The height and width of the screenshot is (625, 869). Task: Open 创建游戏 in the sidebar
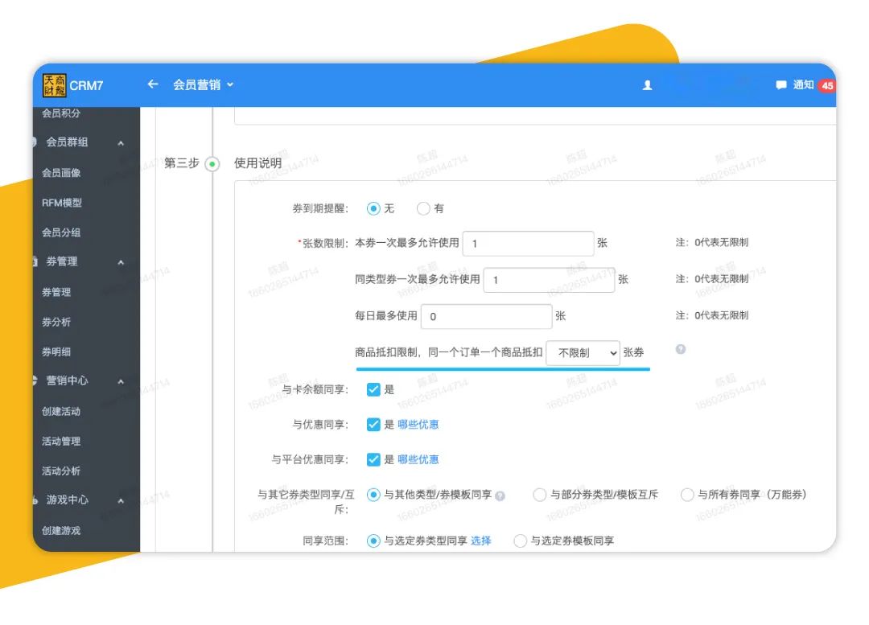click(61, 531)
